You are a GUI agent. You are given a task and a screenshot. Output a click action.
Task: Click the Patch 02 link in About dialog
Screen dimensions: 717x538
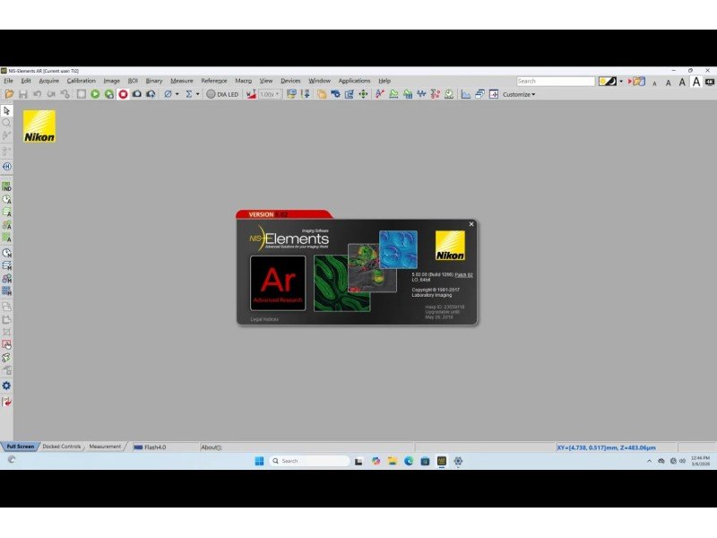pos(463,275)
